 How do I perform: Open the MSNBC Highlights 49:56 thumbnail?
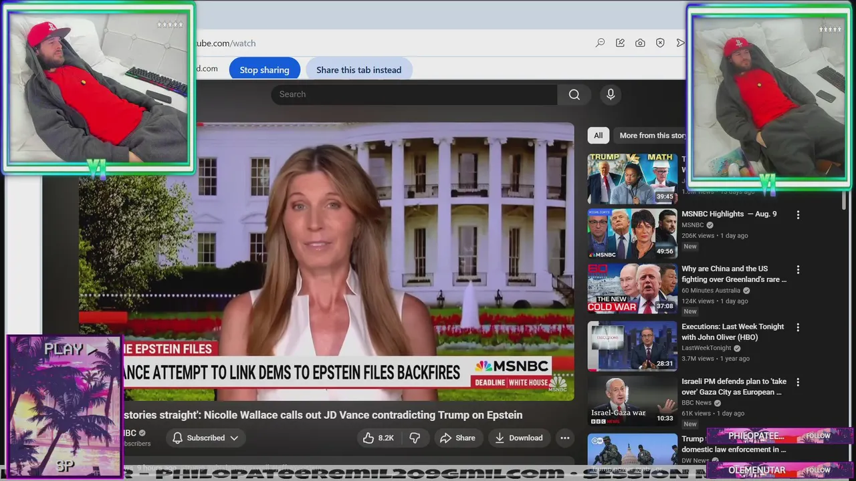click(633, 234)
